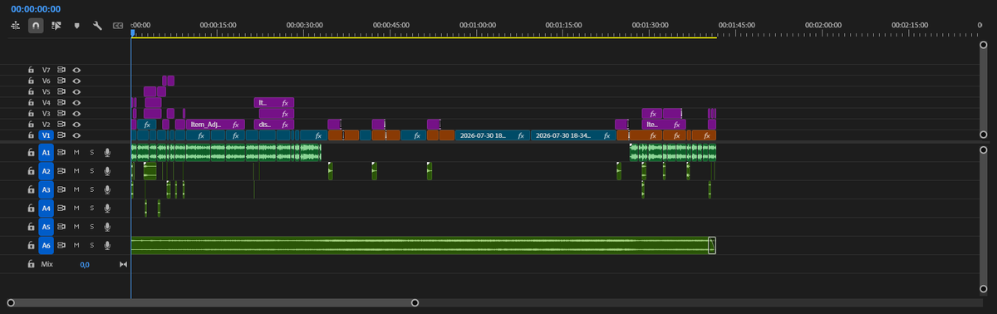997x314 pixels.
Task: Click the Mix track keyframe icon
Action: pos(124,264)
